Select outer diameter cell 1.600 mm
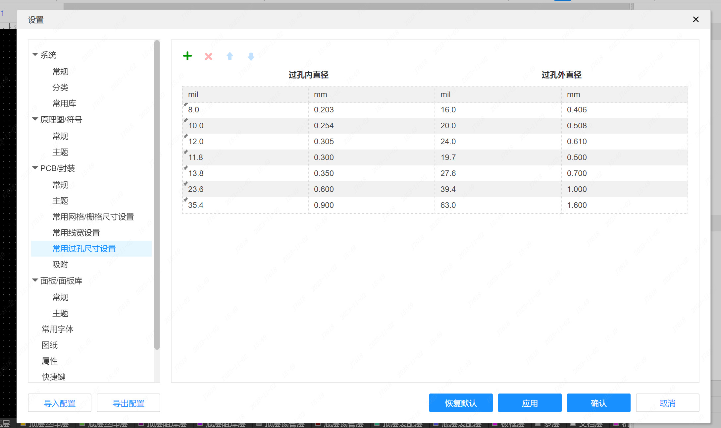 (x=625, y=205)
